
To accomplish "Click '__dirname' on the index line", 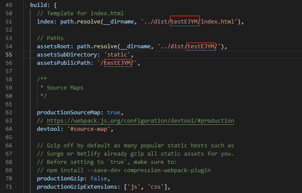I will 119,22.
